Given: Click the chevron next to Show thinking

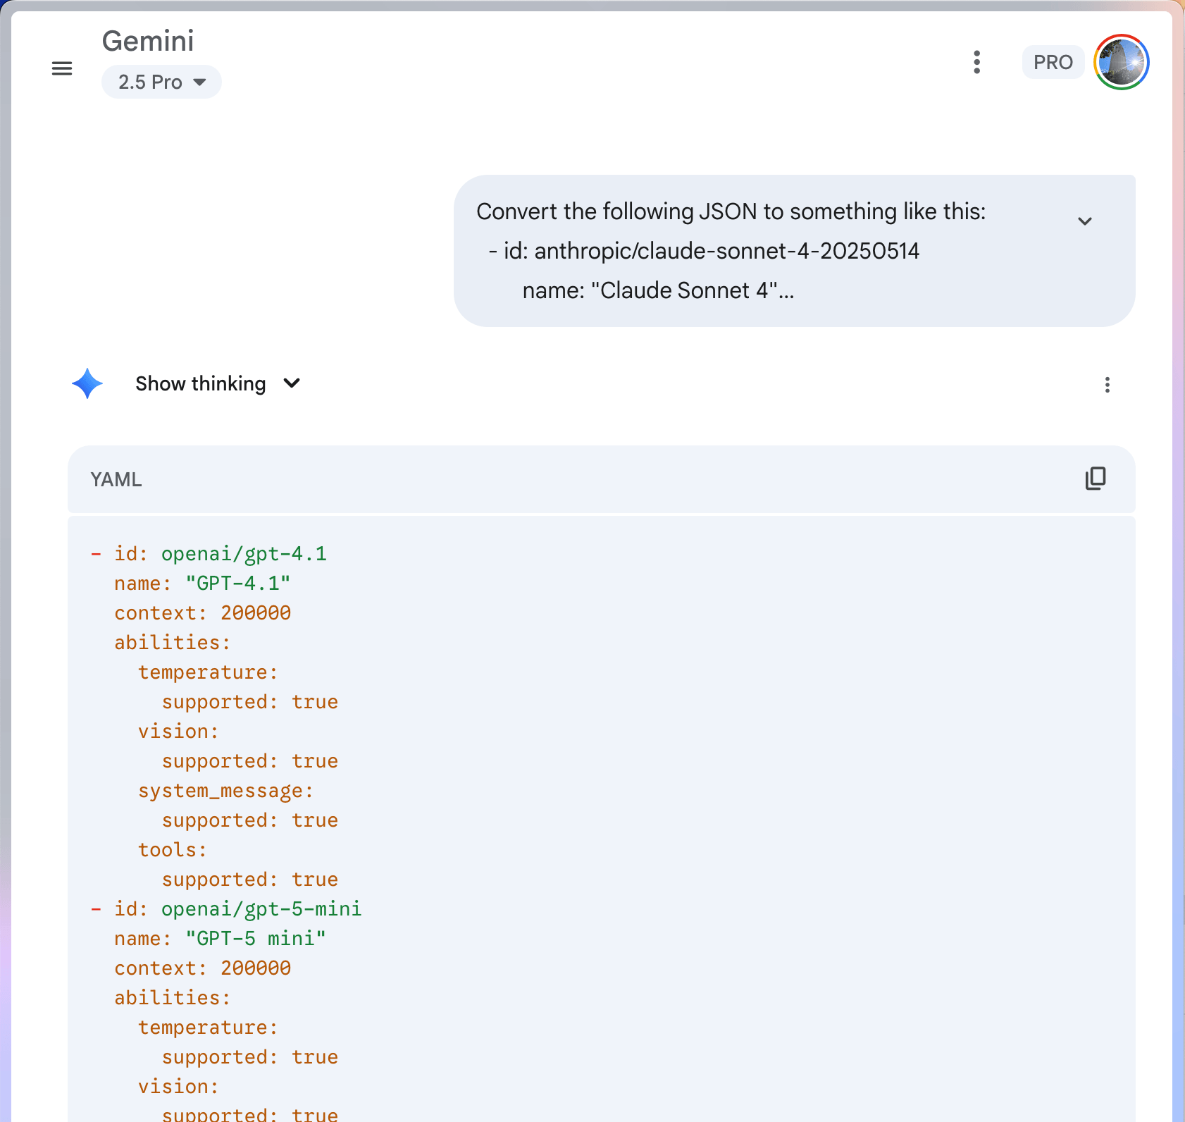Looking at the screenshot, I should click(291, 383).
